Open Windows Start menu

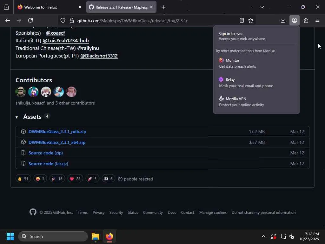(x=10, y=236)
